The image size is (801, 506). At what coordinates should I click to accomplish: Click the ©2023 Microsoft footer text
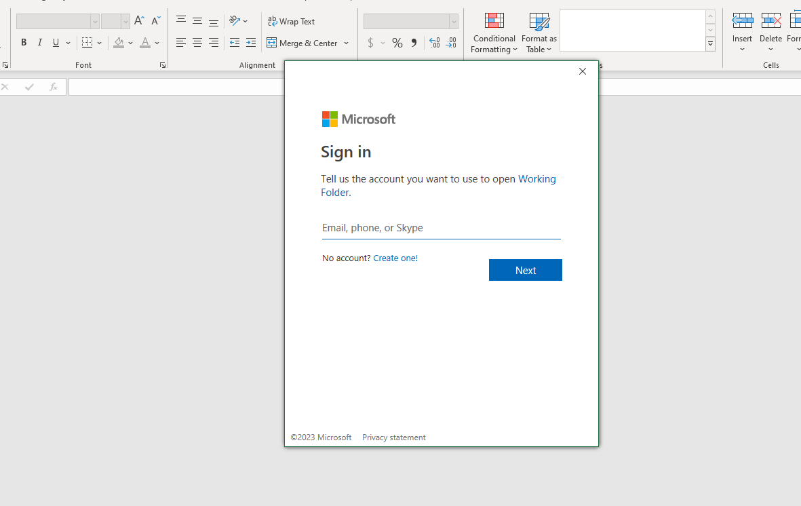coord(321,437)
